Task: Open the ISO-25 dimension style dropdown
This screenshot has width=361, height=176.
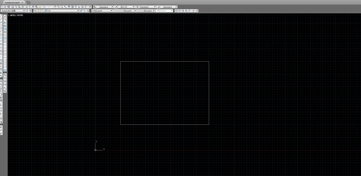Action: pyautogui.click(x=126, y=7)
